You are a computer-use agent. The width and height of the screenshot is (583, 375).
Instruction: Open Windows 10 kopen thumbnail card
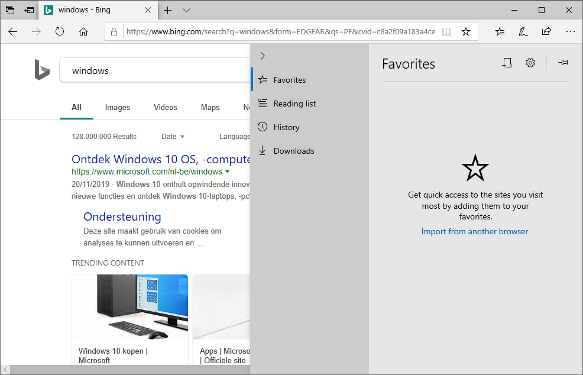click(129, 319)
